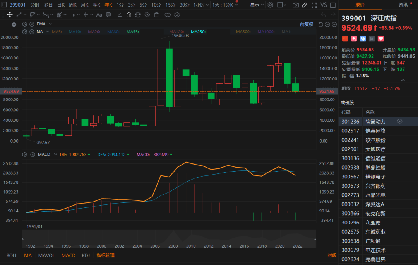Open drawing tool settings gear
The image size is (418, 265).
pyautogui.click(x=177, y=15)
